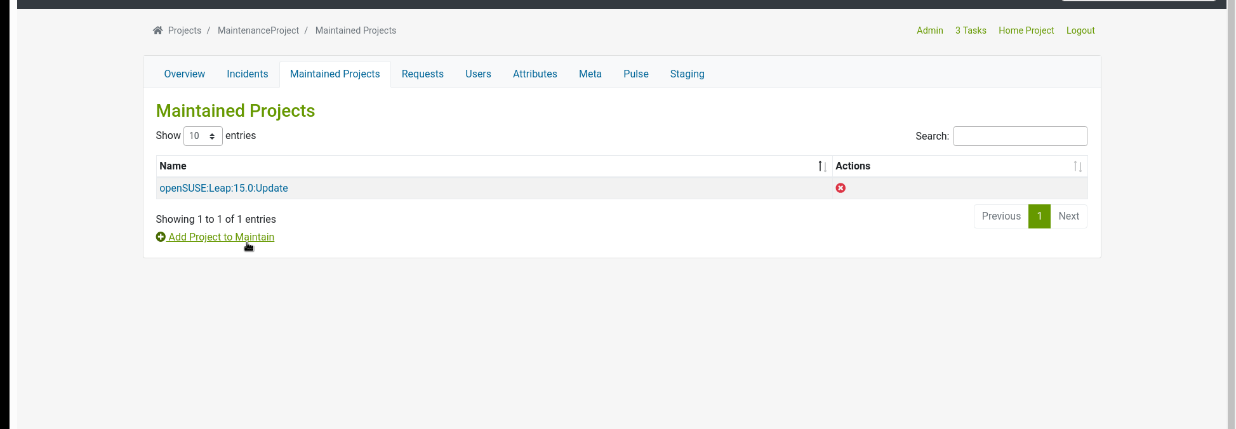The width and height of the screenshot is (1236, 429).
Task: Click Add Project to Maintain link
Action: 221,237
